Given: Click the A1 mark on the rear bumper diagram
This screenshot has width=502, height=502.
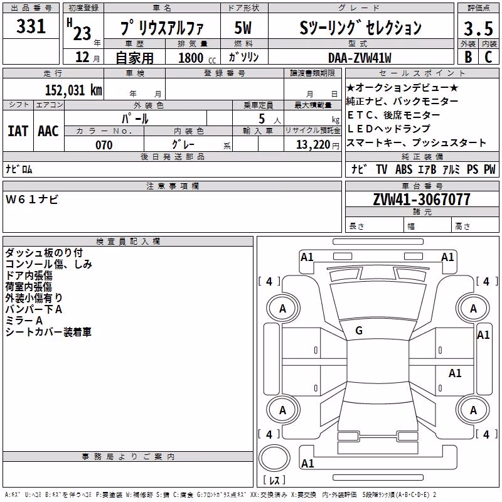Looking at the screenshot, I should coord(307,463).
